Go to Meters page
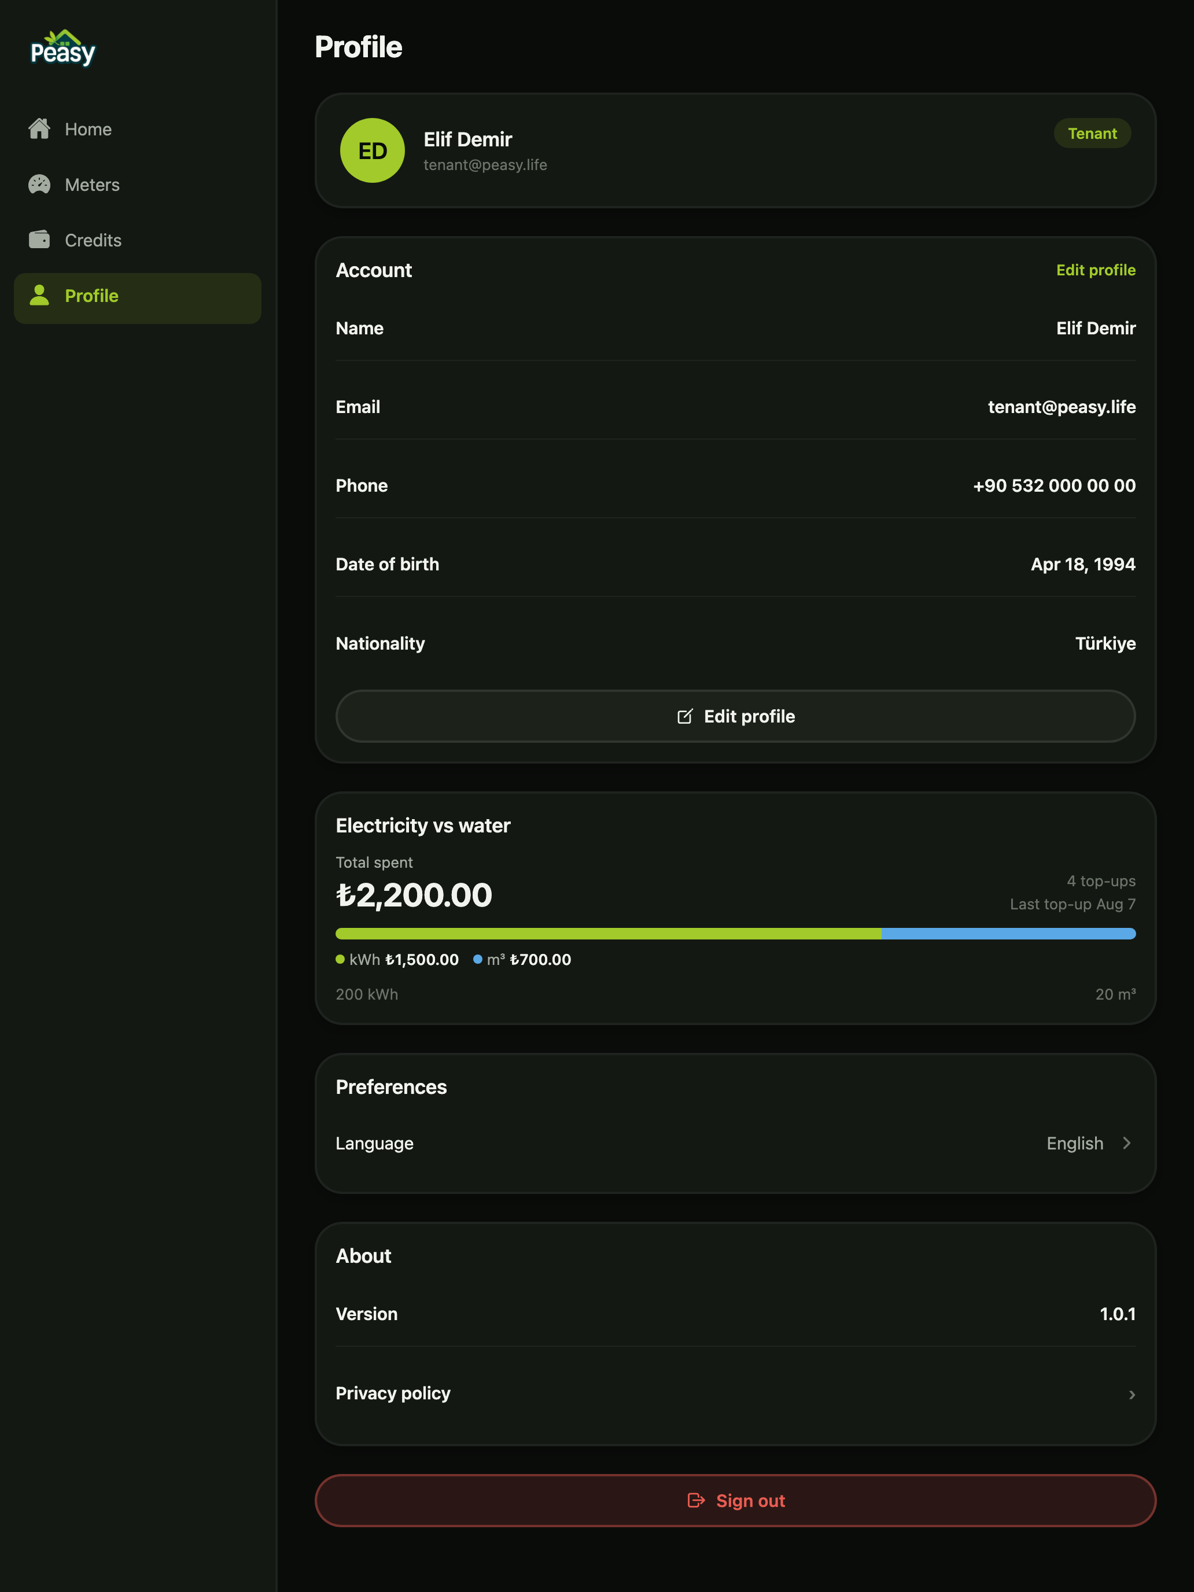 click(x=138, y=185)
